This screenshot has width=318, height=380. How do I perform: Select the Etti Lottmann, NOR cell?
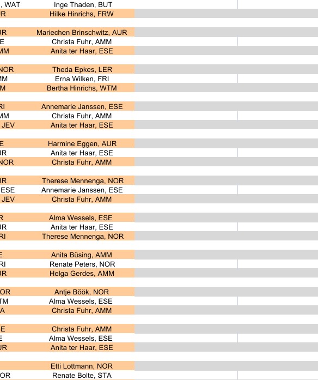(82, 366)
